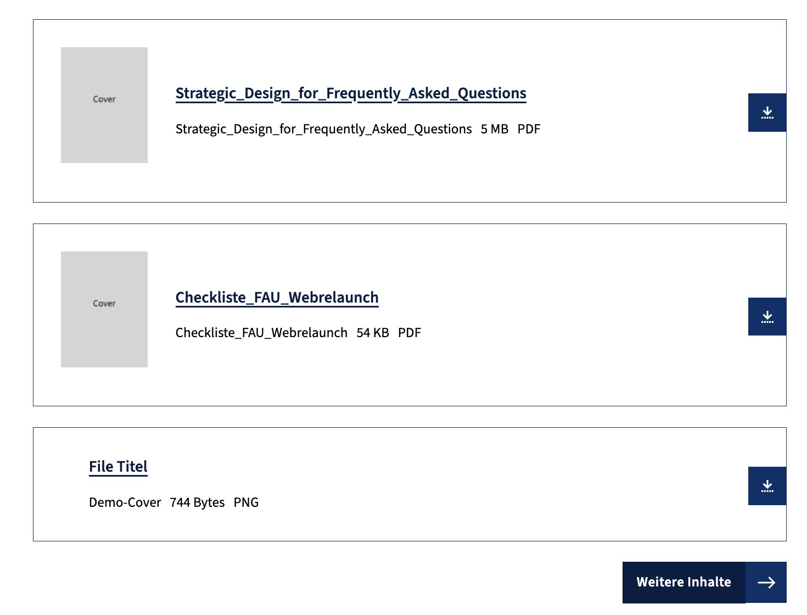The image size is (807, 615).
Task: Click the Checkliste_FAU_Webrelaunch file name description text
Action: (x=261, y=333)
